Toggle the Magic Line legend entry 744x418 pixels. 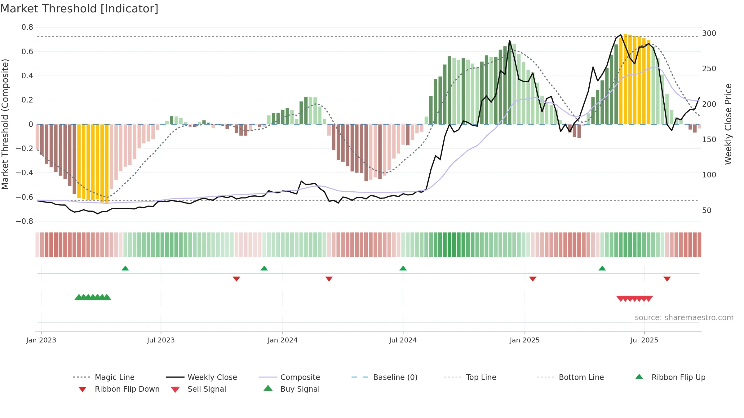tap(104, 377)
